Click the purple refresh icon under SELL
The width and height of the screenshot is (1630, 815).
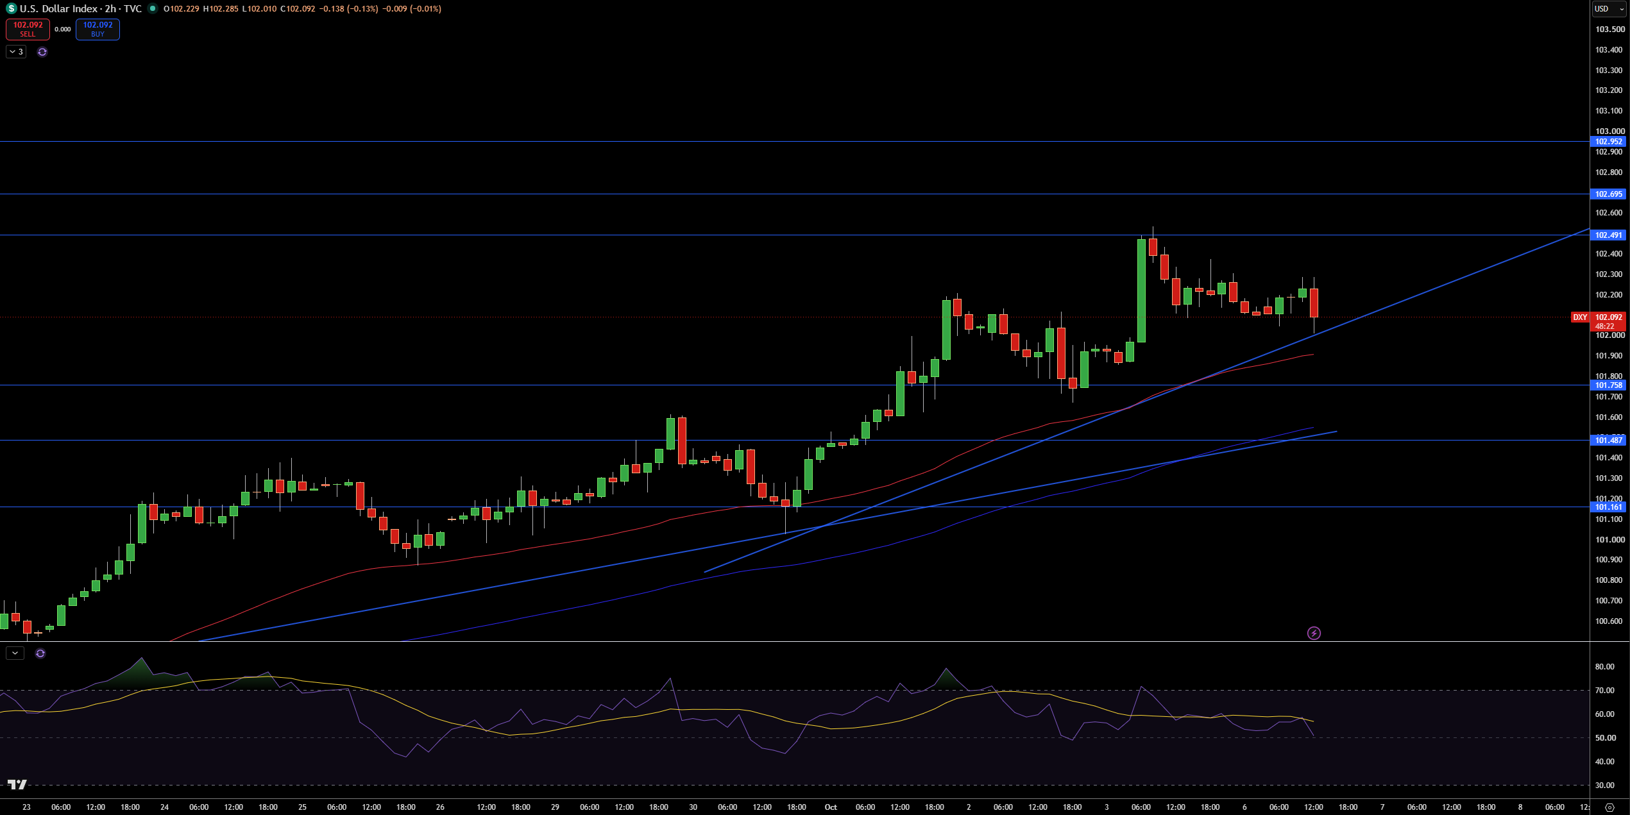click(42, 52)
